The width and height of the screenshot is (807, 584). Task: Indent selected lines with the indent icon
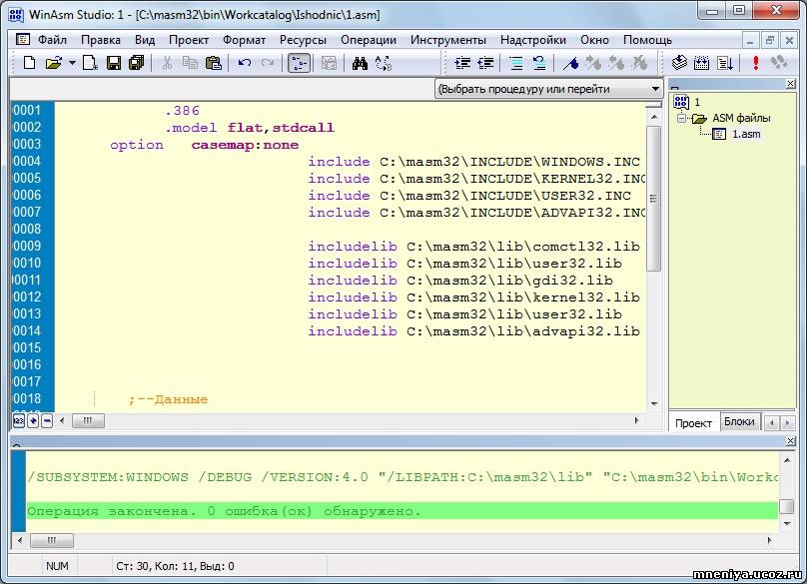(462, 63)
